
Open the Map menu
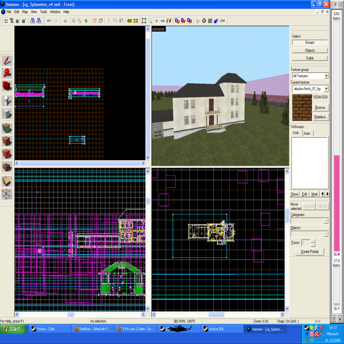[x=25, y=12]
